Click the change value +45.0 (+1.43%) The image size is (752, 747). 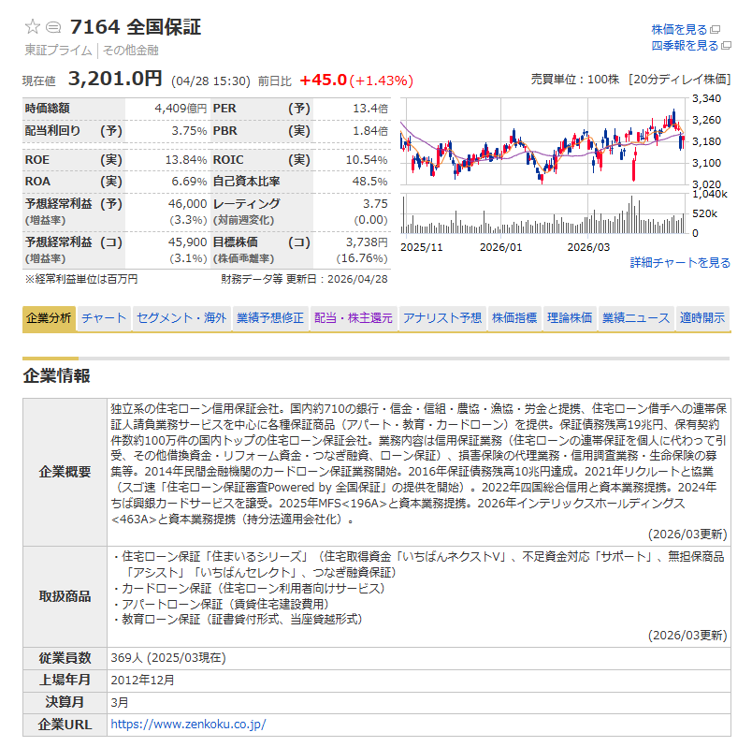click(x=356, y=81)
